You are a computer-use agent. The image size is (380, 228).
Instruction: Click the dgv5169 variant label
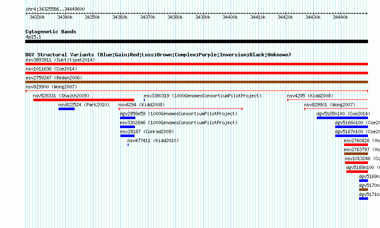click(x=369, y=176)
